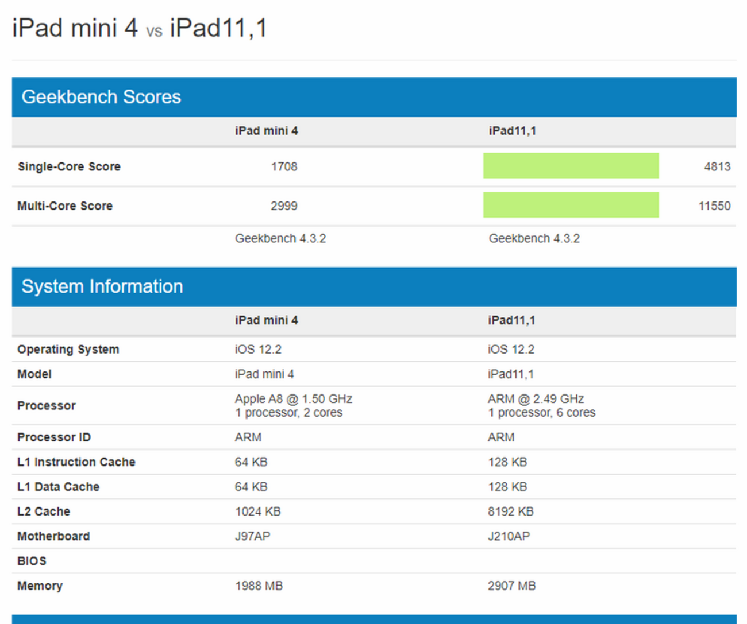Click 'Apple A8 @ 1.50 GHz' processor value
The width and height of the screenshot is (747, 624).
pyautogui.click(x=294, y=398)
